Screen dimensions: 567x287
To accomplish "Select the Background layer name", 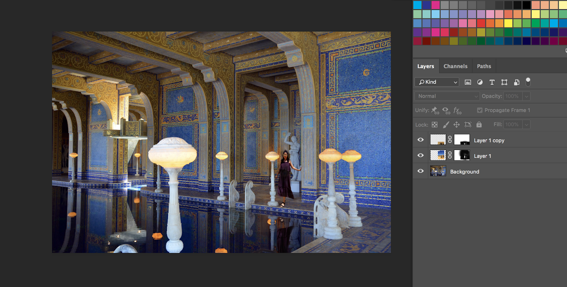I will point(465,171).
